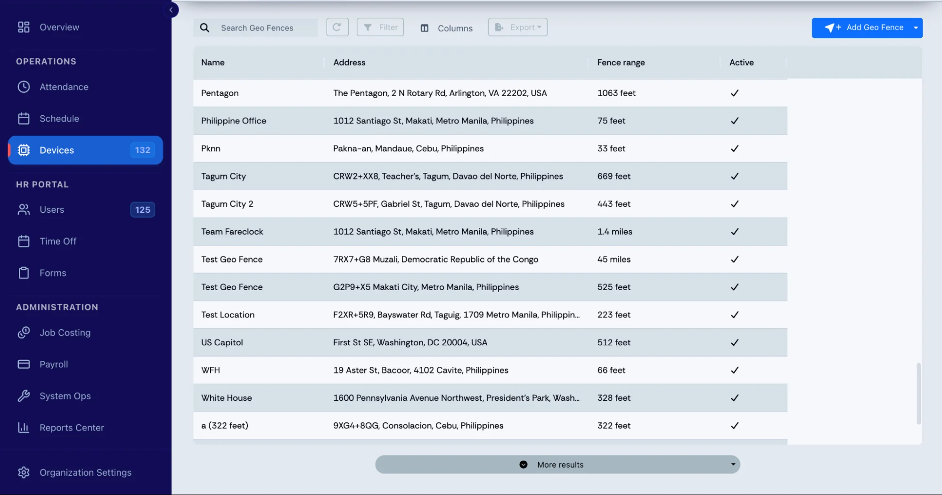This screenshot has height=495, width=942.
Task: Click the Job Costing coins icon
Action: (24, 333)
